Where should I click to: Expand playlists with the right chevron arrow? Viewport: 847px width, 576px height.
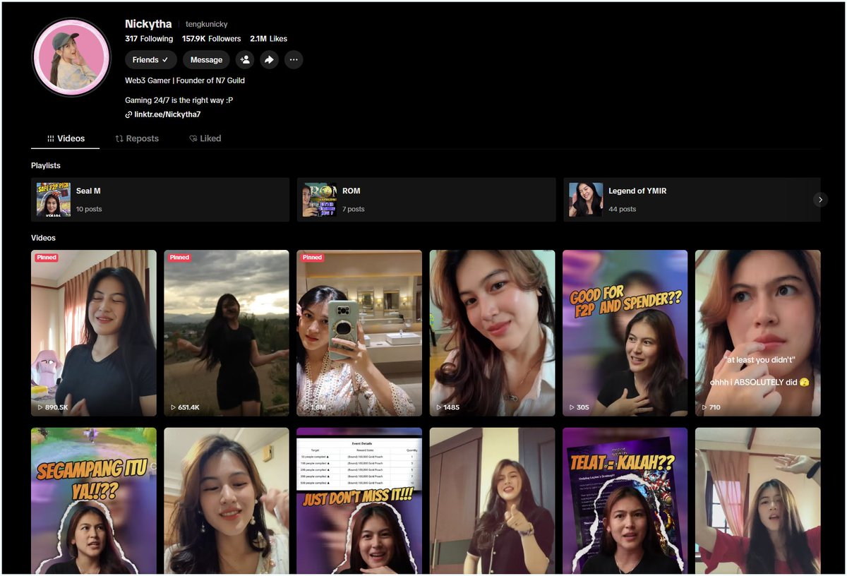[820, 200]
